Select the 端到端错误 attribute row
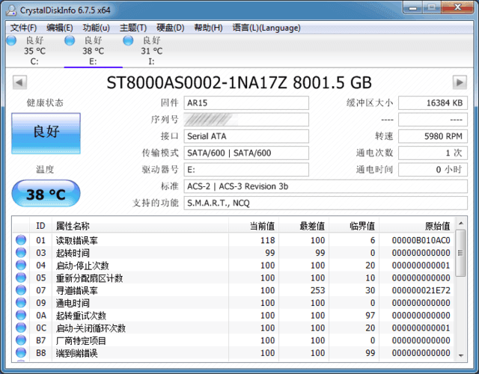 pyautogui.click(x=234, y=353)
